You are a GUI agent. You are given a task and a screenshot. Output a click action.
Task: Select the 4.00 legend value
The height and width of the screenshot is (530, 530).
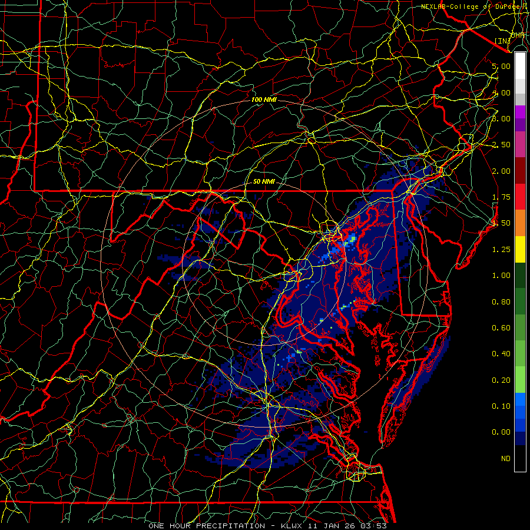[501, 92]
